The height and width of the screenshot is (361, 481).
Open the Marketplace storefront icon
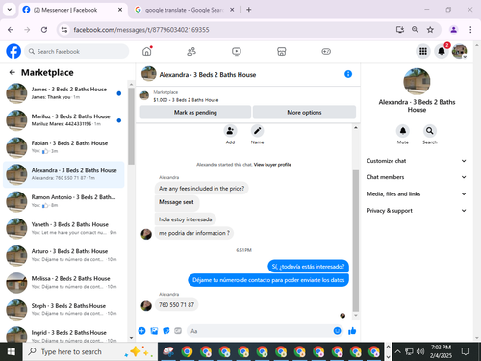pyautogui.click(x=282, y=51)
